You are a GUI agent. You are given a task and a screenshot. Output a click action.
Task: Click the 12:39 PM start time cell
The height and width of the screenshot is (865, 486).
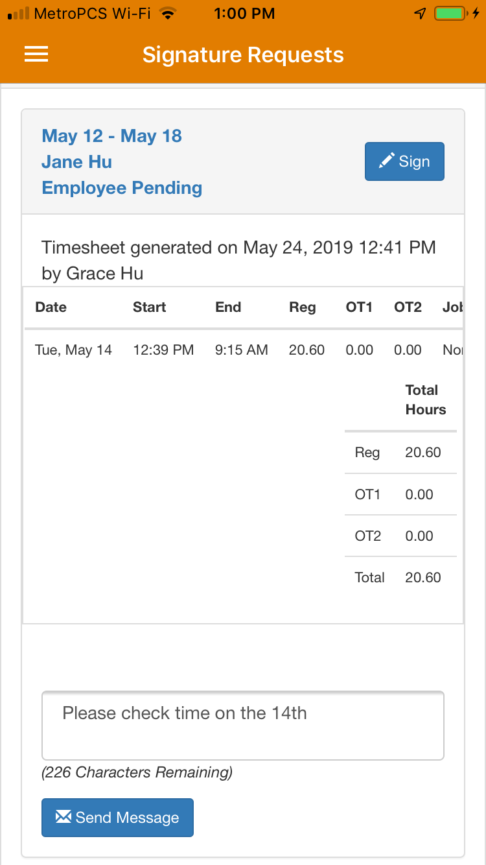[163, 350]
